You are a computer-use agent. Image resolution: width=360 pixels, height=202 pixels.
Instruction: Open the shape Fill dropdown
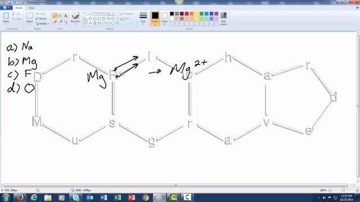pos(125,19)
